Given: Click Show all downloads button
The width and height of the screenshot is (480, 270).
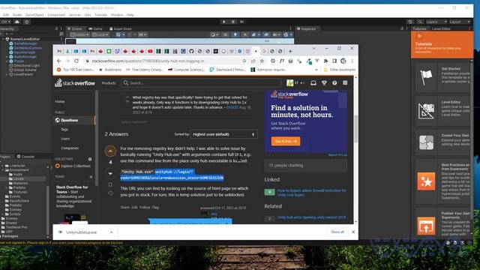Looking at the screenshot, I should tap(337, 232).
